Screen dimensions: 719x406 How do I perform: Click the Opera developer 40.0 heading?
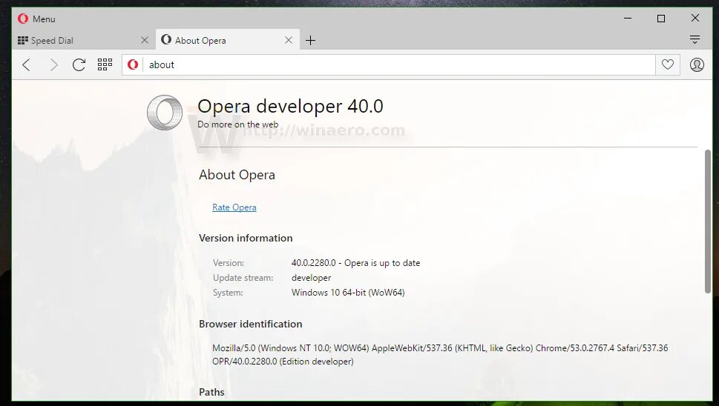290,106
